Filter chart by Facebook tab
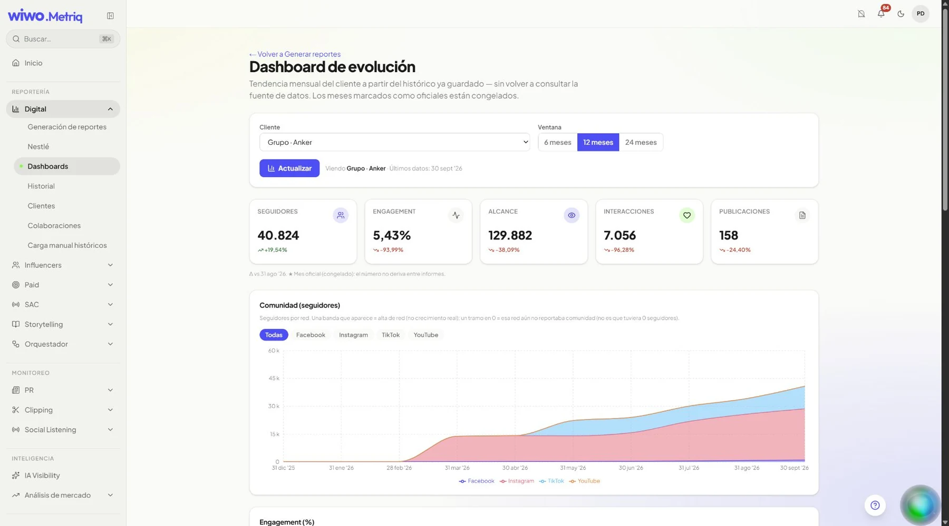Image resolution: width=949 pixels, height=526 pixels. click(x=311, y=335)
